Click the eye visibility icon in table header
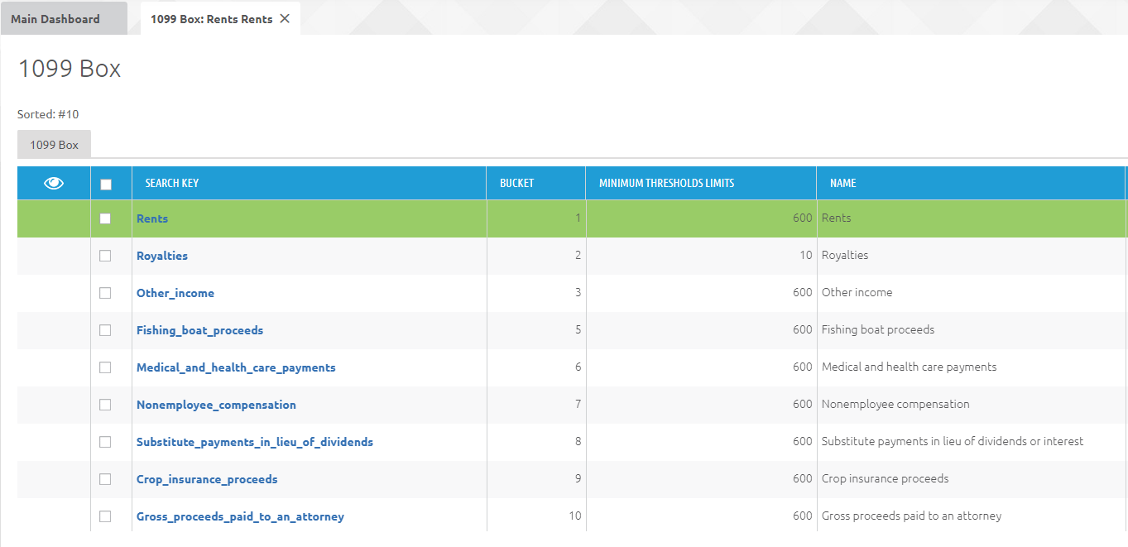 [54, 184]
